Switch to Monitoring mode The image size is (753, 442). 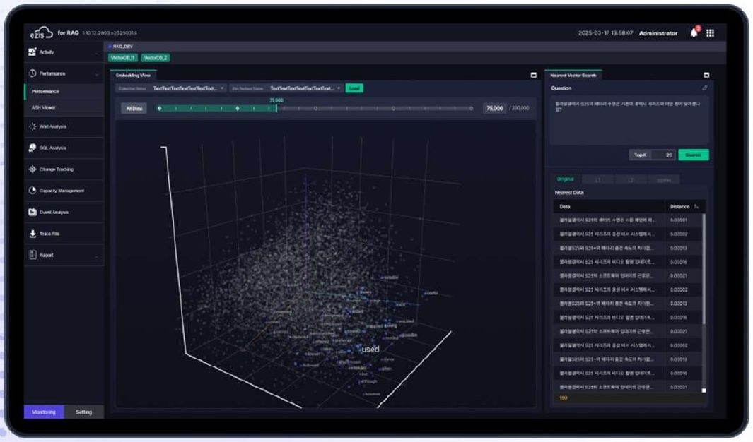pyautogui.click(x=44, y=412)
